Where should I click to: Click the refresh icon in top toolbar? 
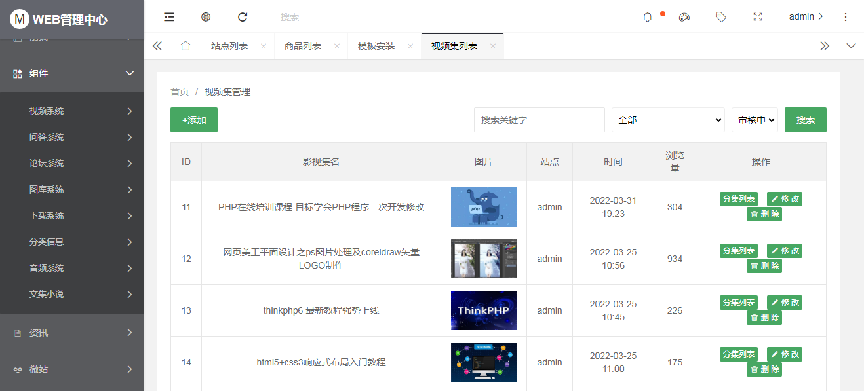click(243, 17)
